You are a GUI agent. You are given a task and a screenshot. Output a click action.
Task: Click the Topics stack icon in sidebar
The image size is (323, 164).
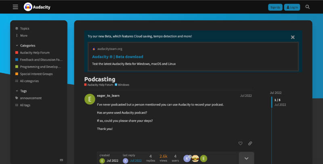click(17, 28)
